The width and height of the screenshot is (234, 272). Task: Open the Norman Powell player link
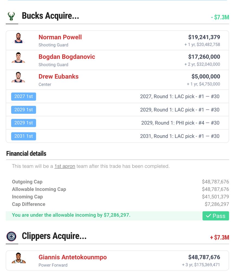pos(60,37)
